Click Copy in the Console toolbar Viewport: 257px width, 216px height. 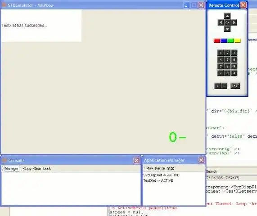click(27, 169)
